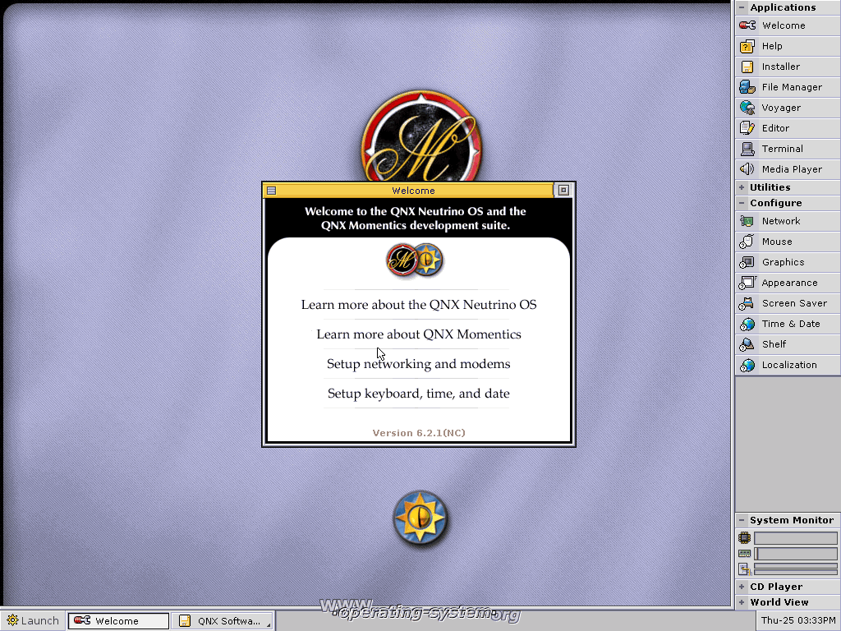
Task: Click the Welcome window menu icon in title bar
Action: point(271,191)
